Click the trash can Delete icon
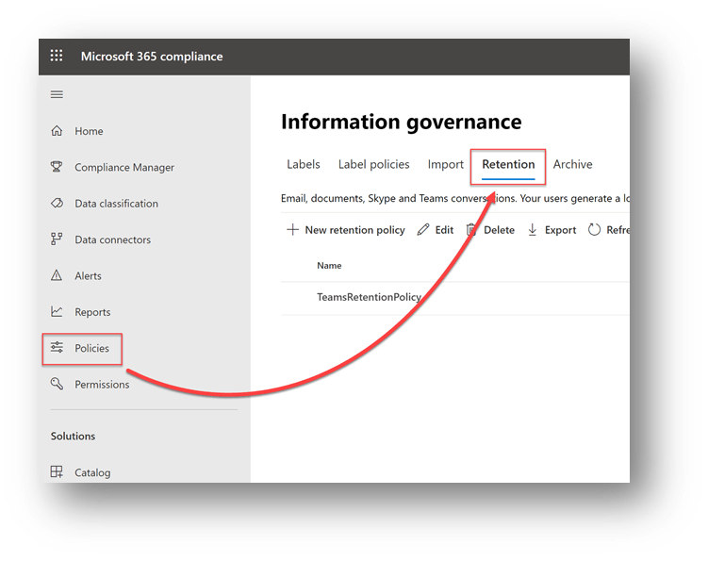This screenshot has height=561, width=708. tap(471, 229)
